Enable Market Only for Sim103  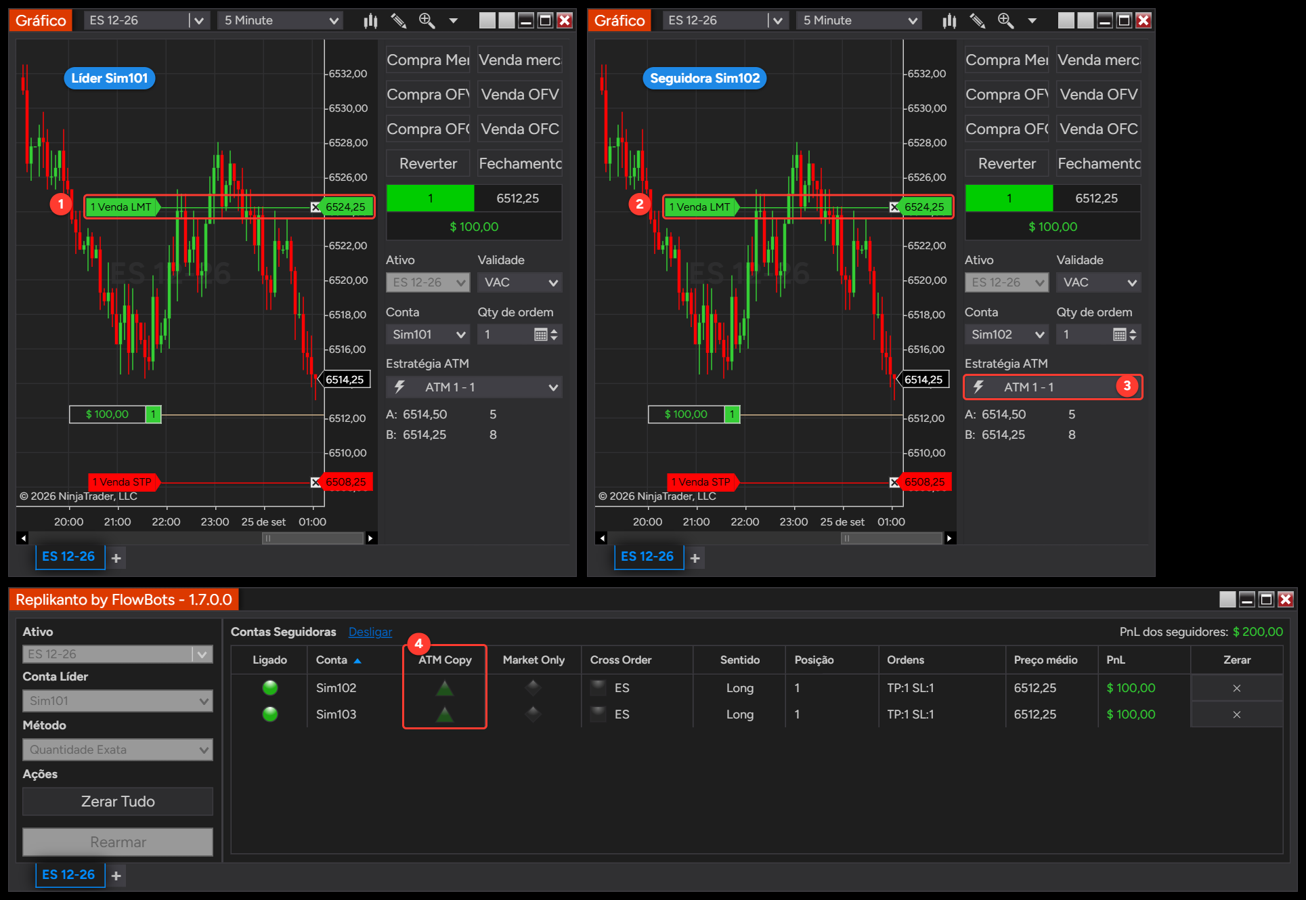pos(534,714)
